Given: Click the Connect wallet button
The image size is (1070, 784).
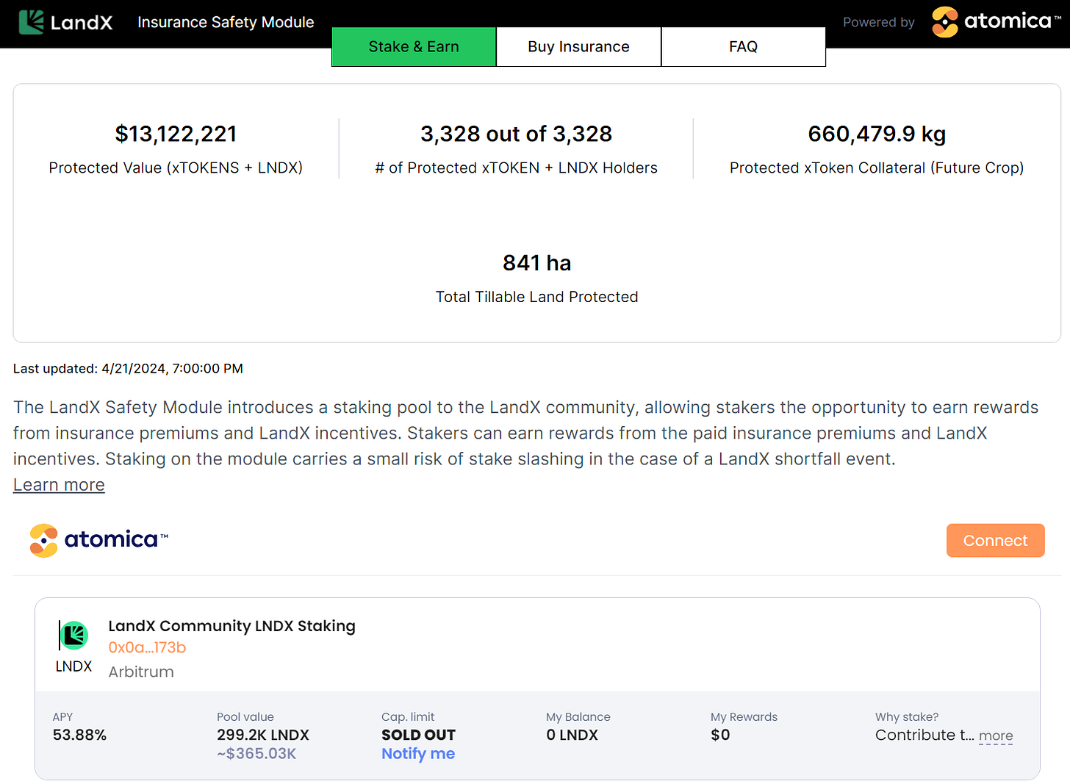Looking at the screenshot, I should (995, 540).
